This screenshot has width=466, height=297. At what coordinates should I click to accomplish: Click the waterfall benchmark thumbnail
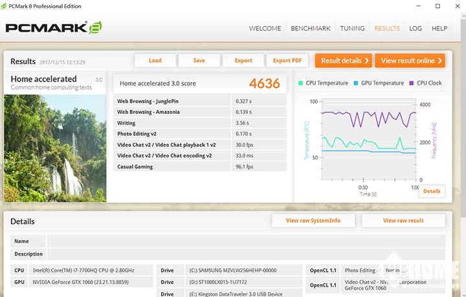pyautogui.click(x=55, y=148)
